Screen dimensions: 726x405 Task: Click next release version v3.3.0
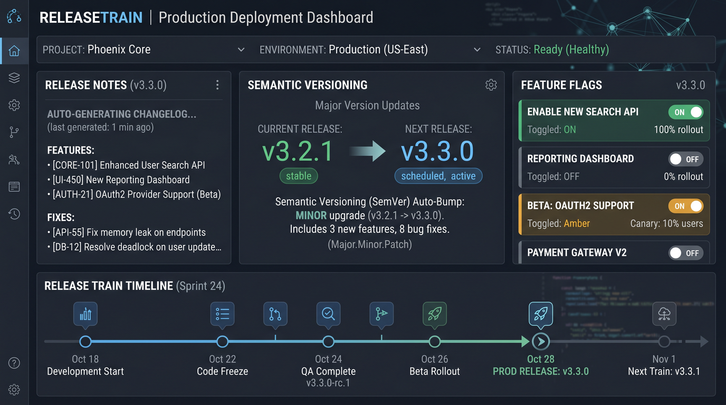pos(437,151)
